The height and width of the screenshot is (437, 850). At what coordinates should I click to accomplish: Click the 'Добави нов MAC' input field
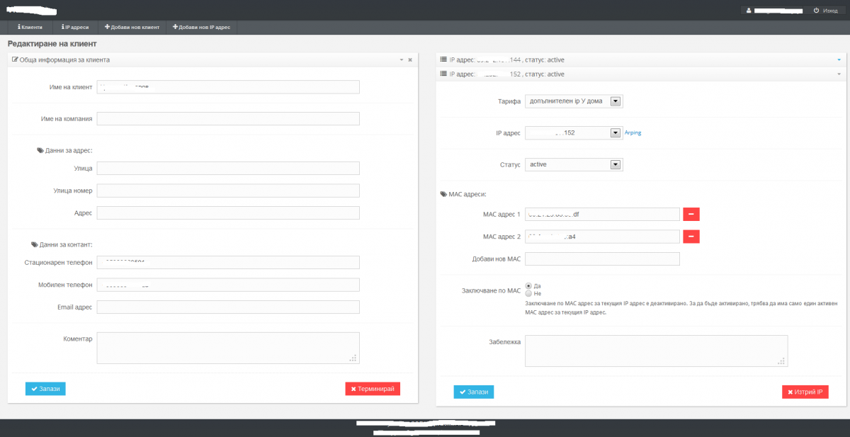click(602, 259)
